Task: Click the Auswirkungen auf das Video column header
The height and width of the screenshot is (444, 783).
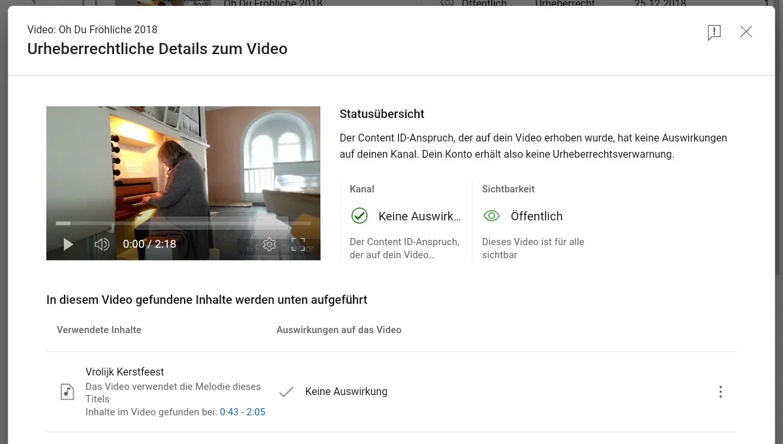Action: [x=339, y=330]
